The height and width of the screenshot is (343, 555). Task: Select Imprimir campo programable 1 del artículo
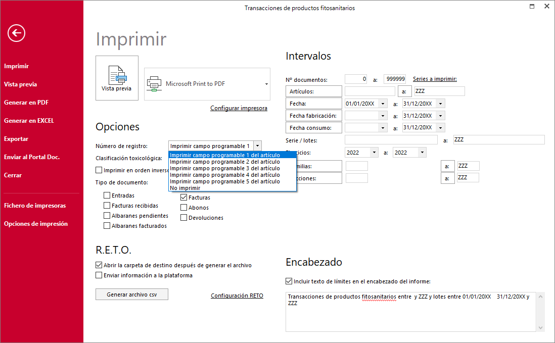point(233,155)
